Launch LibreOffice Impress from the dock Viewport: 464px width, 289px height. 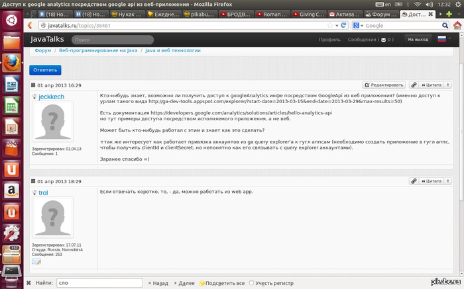coord(11,127)
